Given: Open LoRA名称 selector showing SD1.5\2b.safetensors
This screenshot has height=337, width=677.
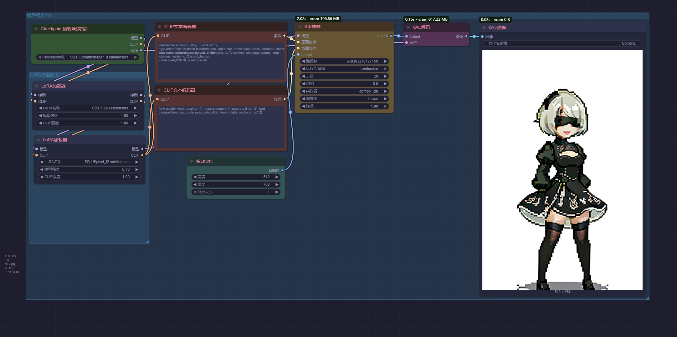Looking at the screenshot, I should pos(88,108).
